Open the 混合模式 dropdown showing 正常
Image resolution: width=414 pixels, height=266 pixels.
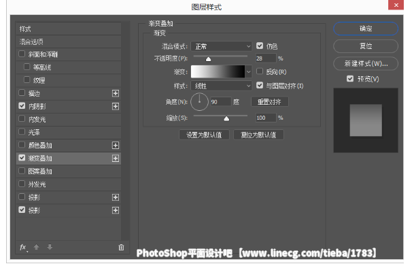click(221, 46)
